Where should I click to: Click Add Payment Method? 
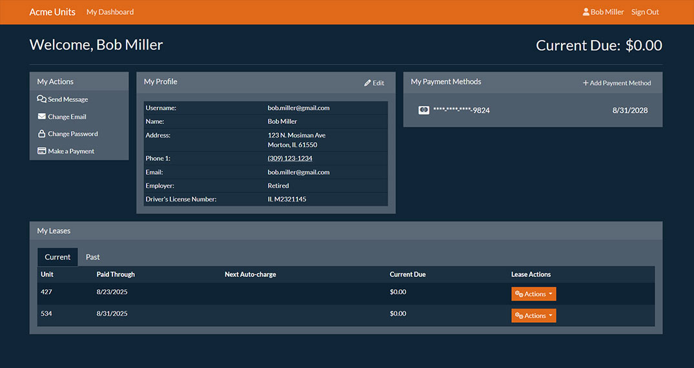(617, 83)
